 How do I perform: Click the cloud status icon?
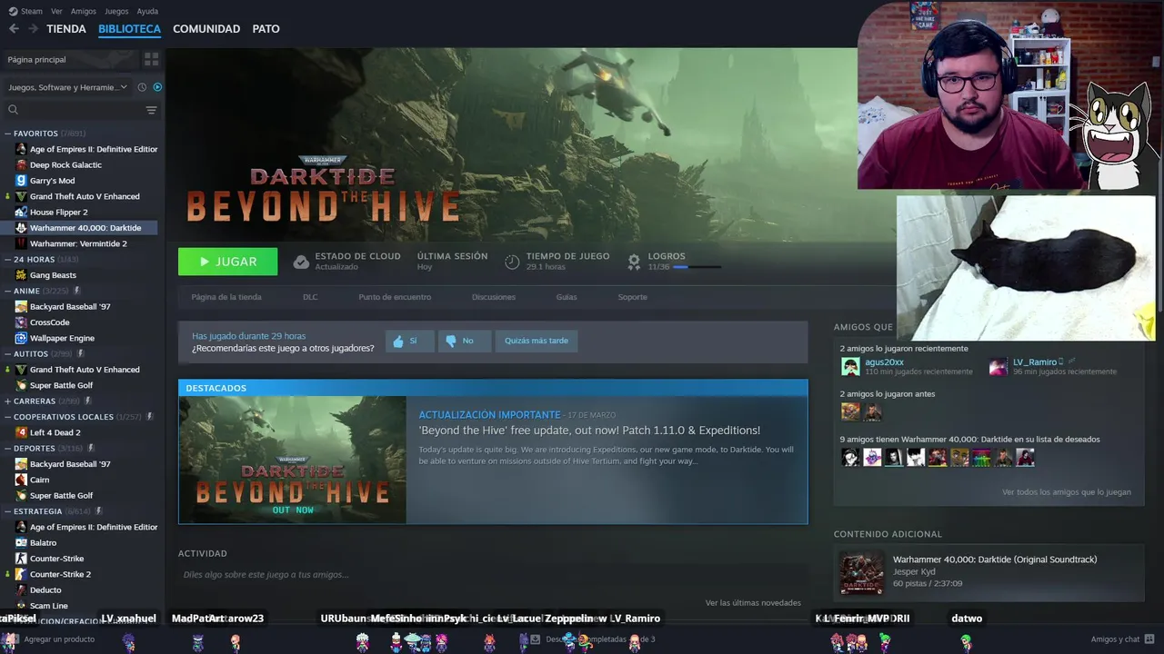tap(301, 262)
